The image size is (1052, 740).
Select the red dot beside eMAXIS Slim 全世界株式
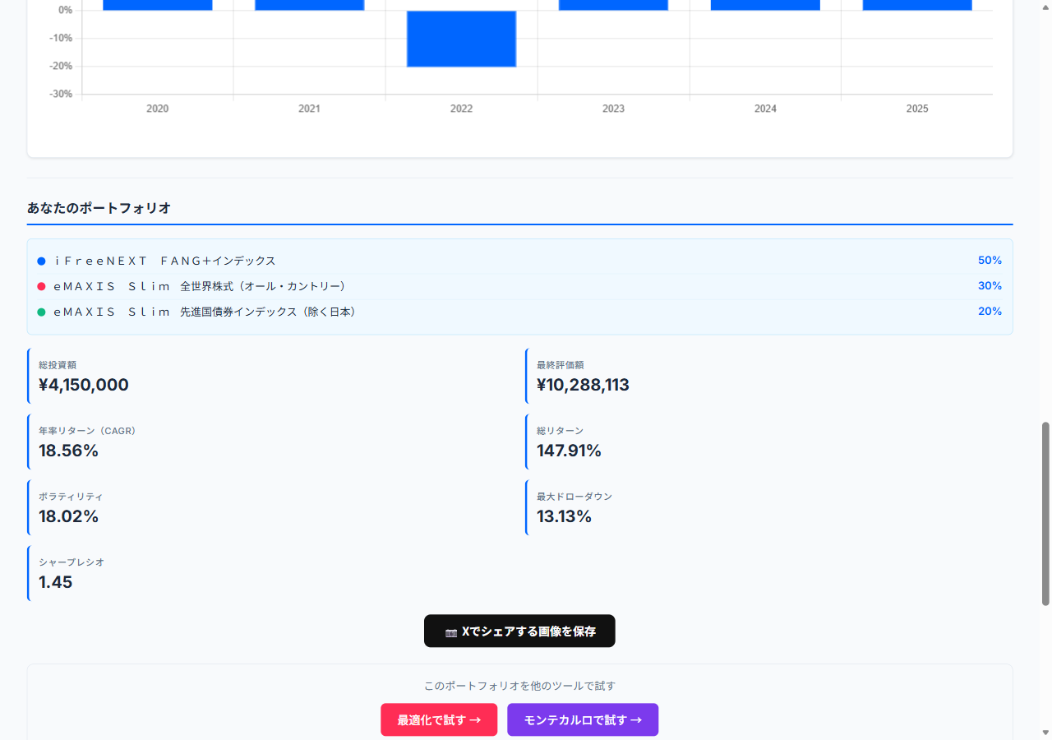tap(41, 286)
